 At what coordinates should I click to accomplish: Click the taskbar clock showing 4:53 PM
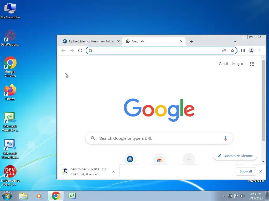tap(256, 196)
